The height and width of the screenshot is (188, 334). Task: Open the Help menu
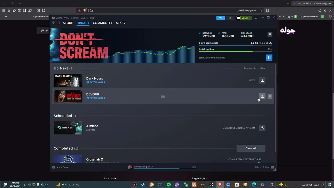[x=92, y=18]
